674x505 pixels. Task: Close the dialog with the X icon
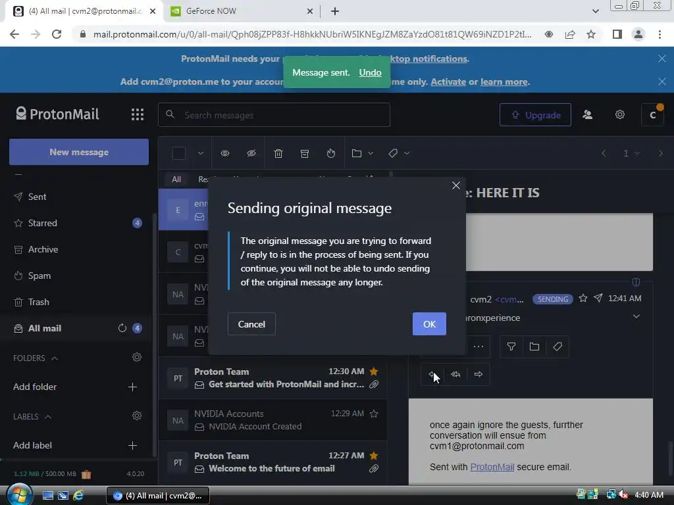(x=456, y=185)
